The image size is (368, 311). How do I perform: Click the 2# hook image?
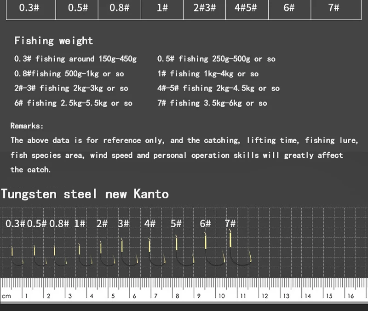point(108,253)
